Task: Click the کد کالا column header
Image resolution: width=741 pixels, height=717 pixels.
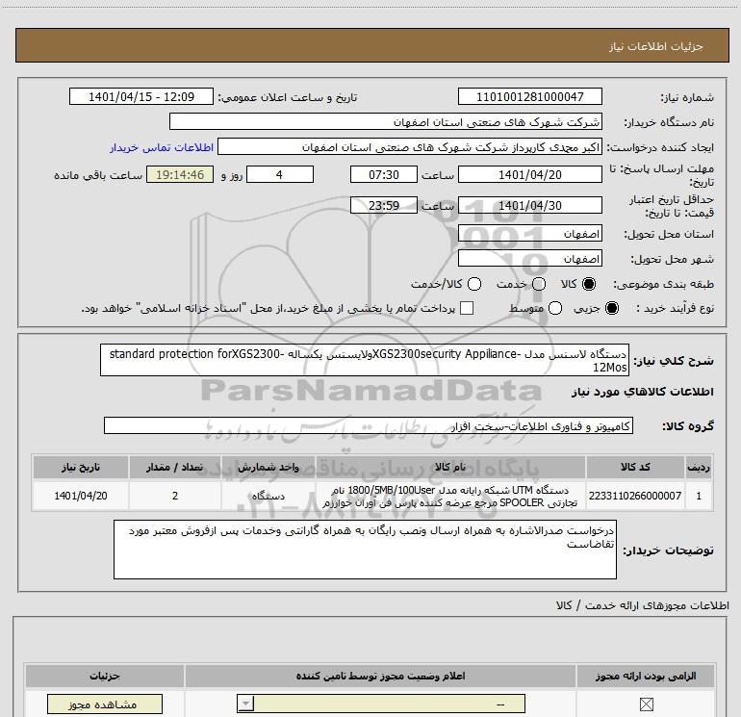Action: click(x=635, y=467)
